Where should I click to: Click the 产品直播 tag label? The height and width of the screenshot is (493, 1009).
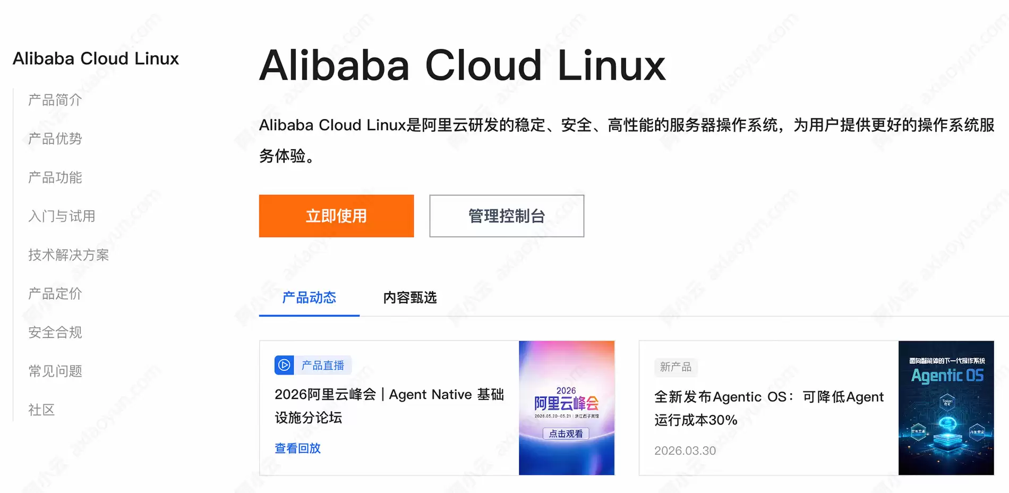[323, 365]
